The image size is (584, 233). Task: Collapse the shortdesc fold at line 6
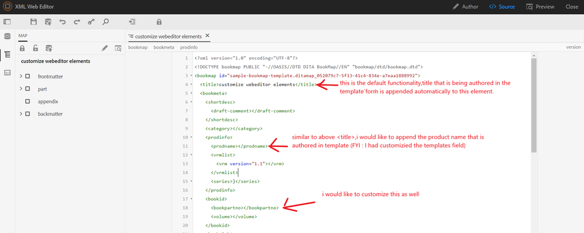[191, 102]
